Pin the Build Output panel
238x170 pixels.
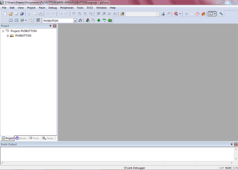coord(232,144)
